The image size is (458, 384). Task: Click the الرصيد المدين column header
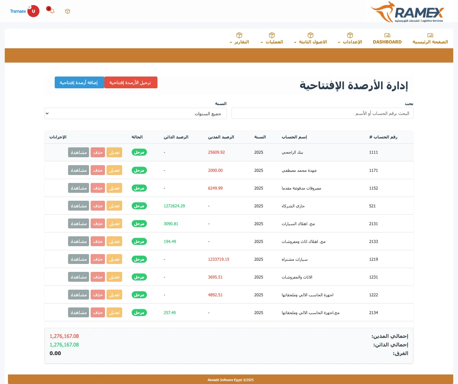click(x=221, y=137)
